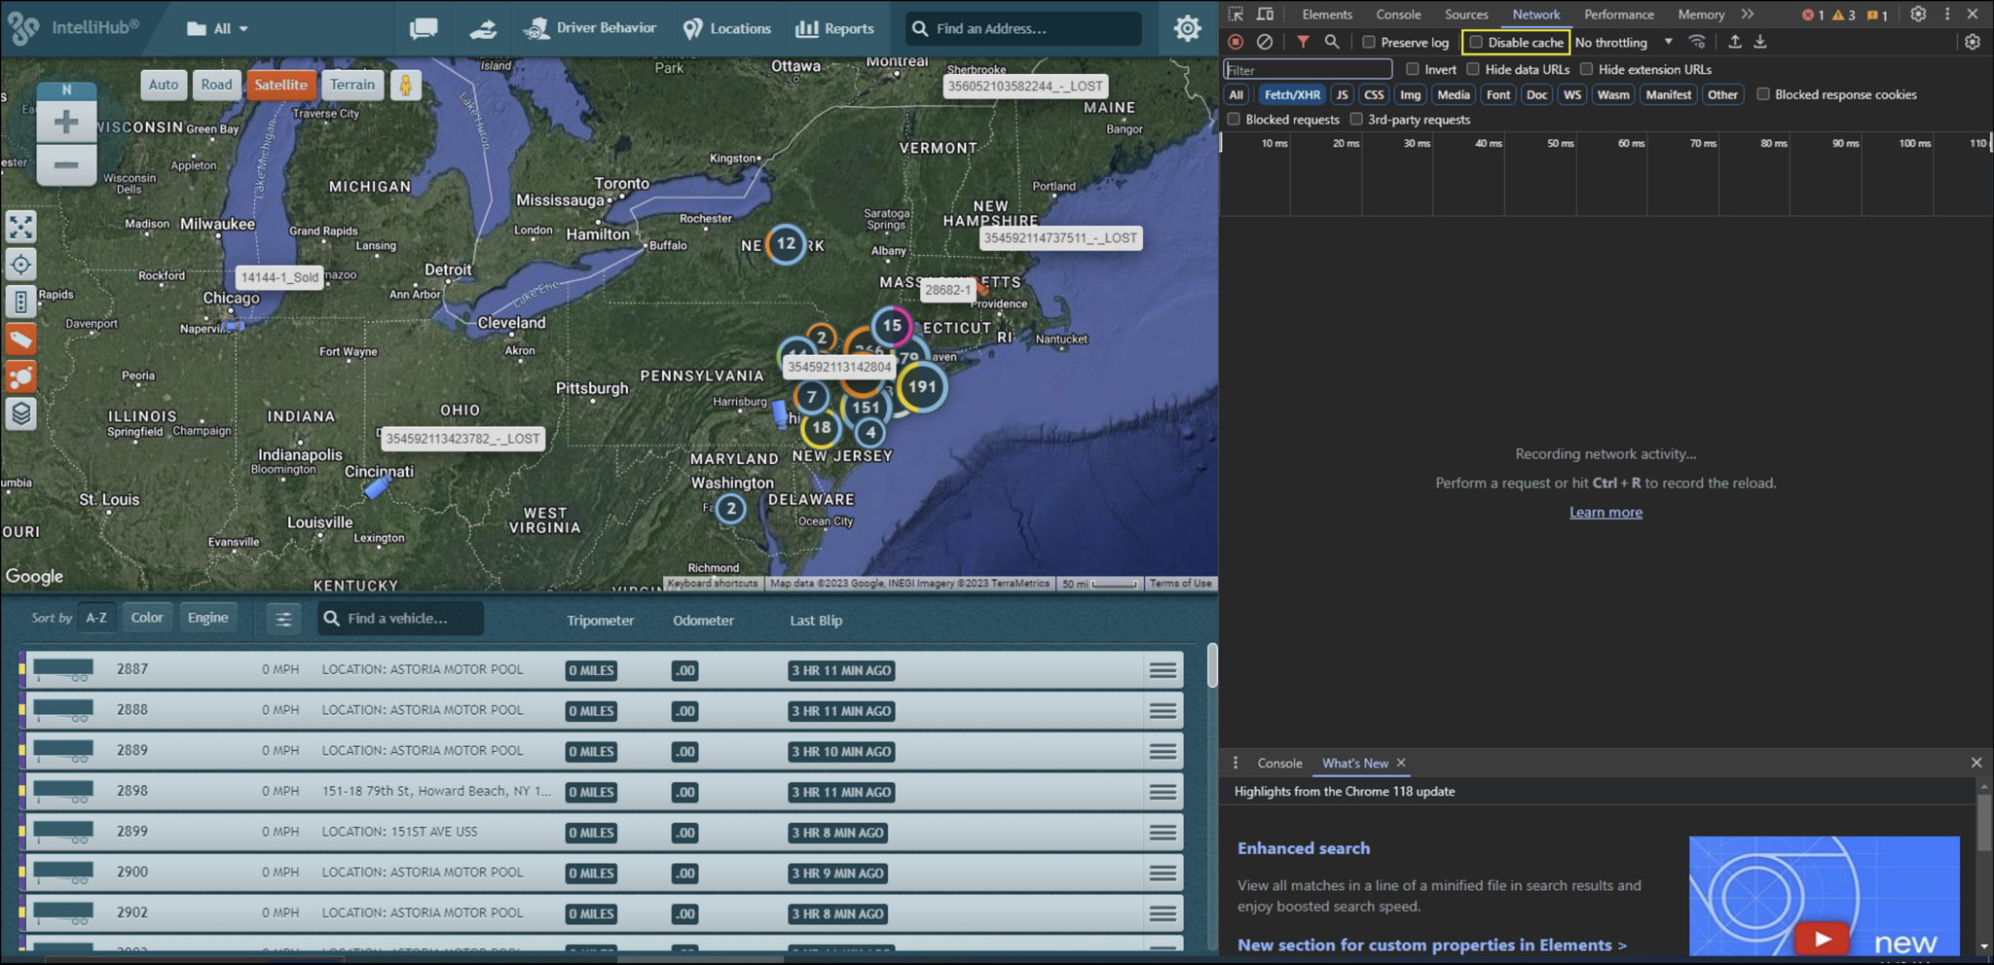The image size is (1994, 965).
Task: Open the chat messages panel
Action: [423, 28]
